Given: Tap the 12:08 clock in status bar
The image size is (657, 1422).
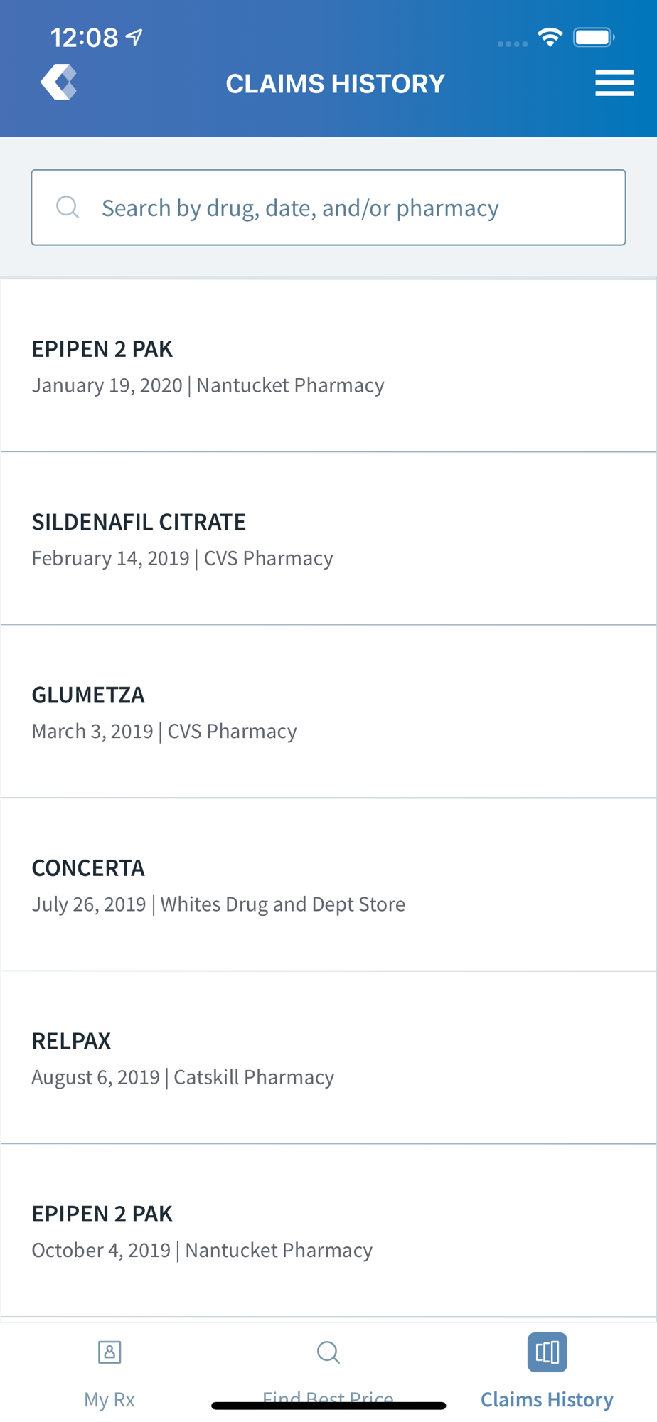Looking at the screenshot, I should [x=84, y=37].
